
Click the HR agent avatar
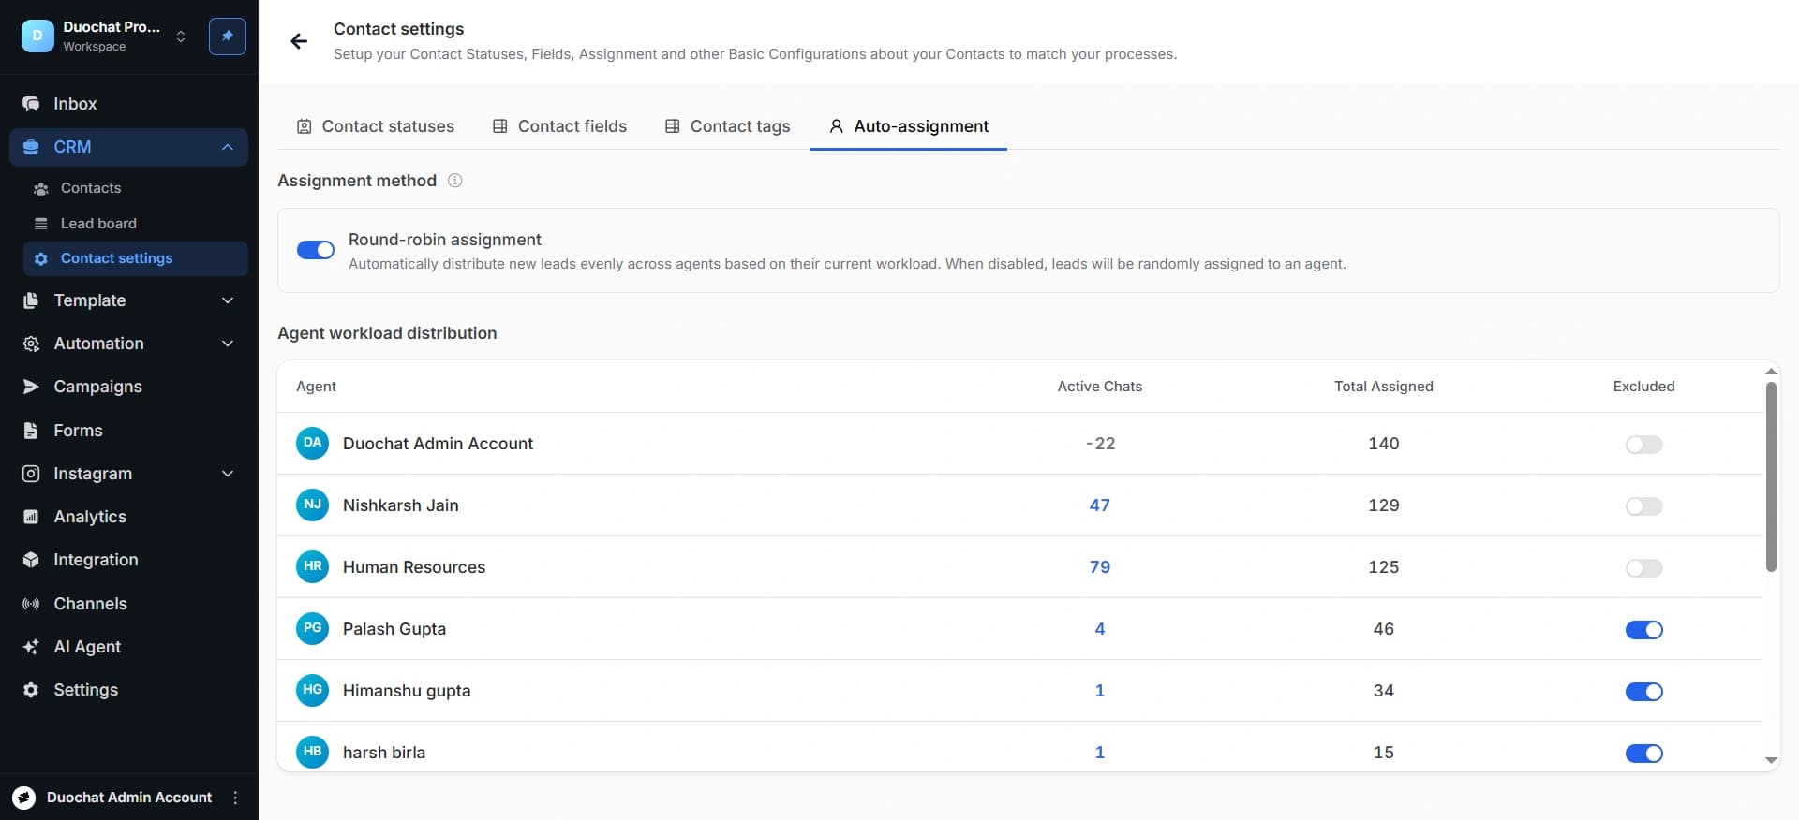(x=312, y=566)
